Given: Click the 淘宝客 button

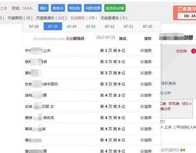Looking at the screenshot, I should click(74, 8).
